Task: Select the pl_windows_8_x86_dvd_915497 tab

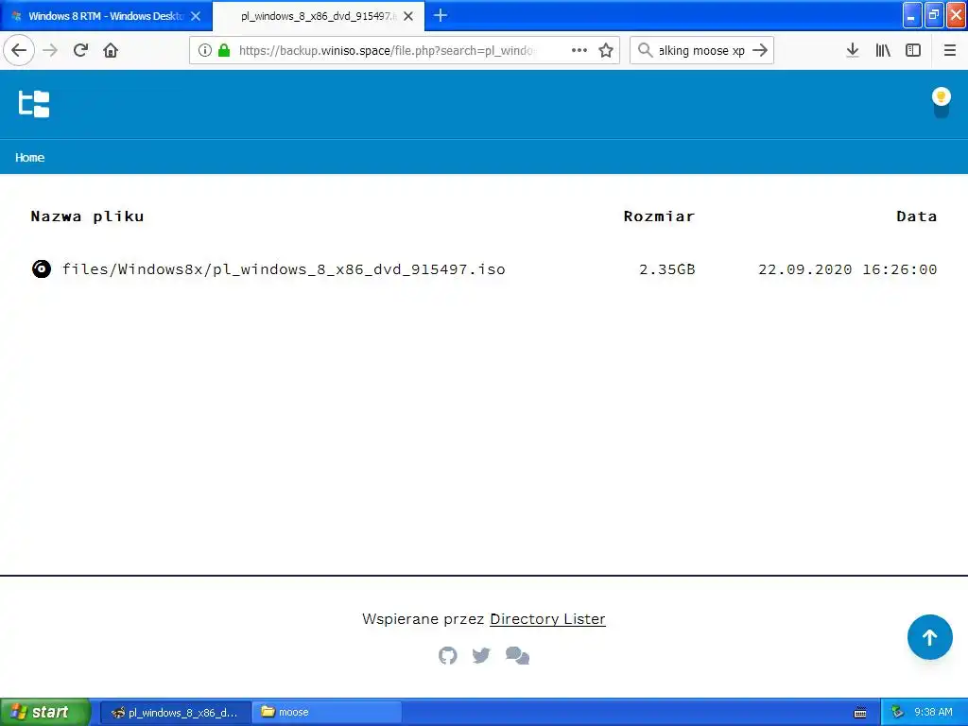Action: tap(319, 16)
